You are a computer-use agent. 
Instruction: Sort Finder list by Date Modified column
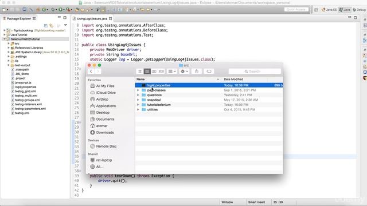click(245, 80)
